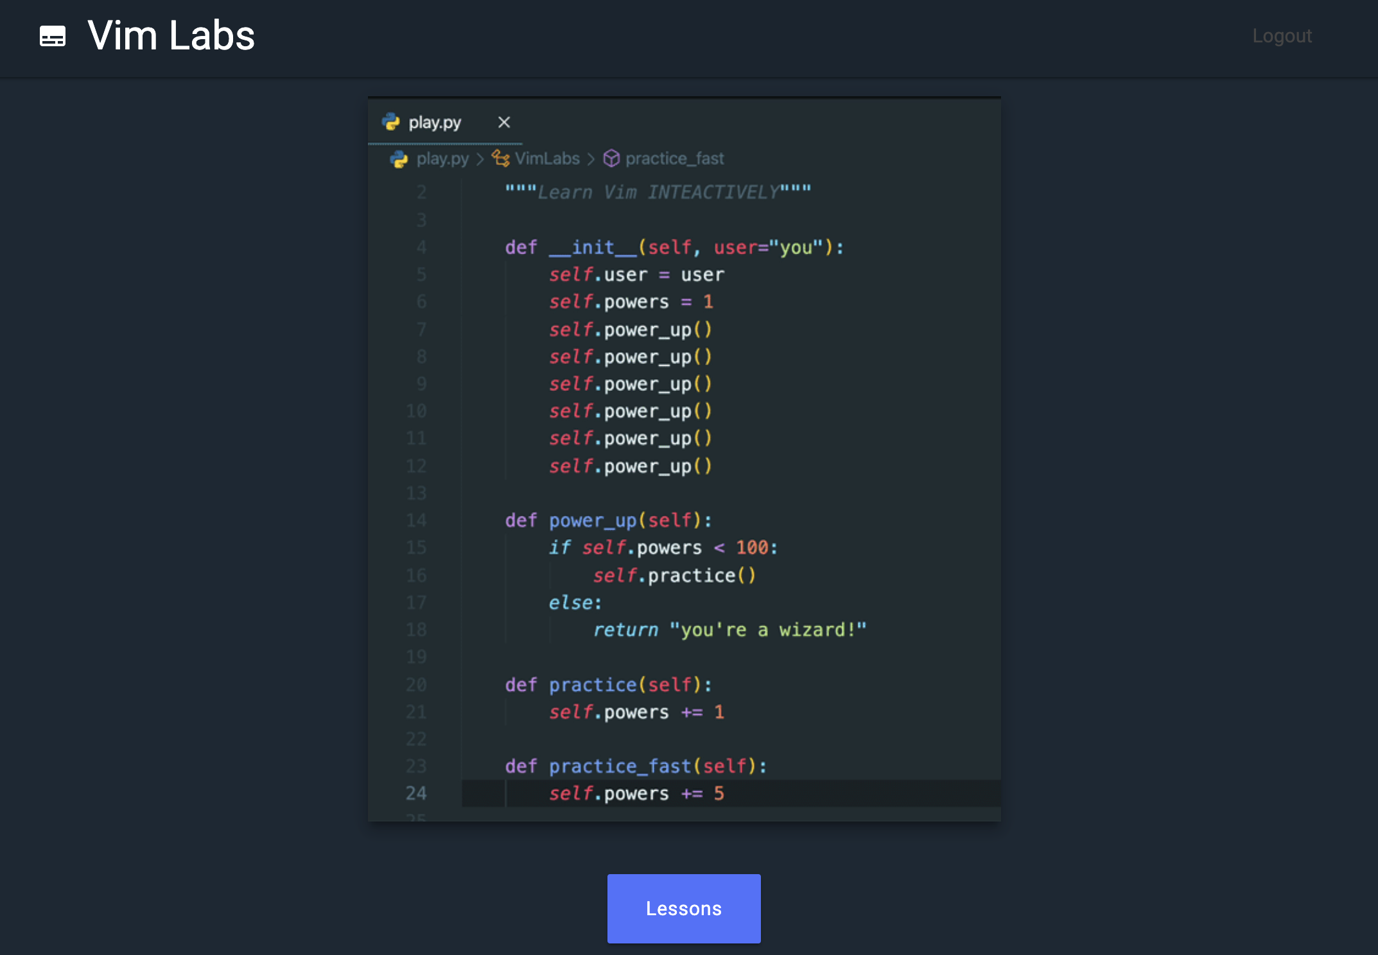
Task: Click self.powers += 1 line
Action: 636,712
